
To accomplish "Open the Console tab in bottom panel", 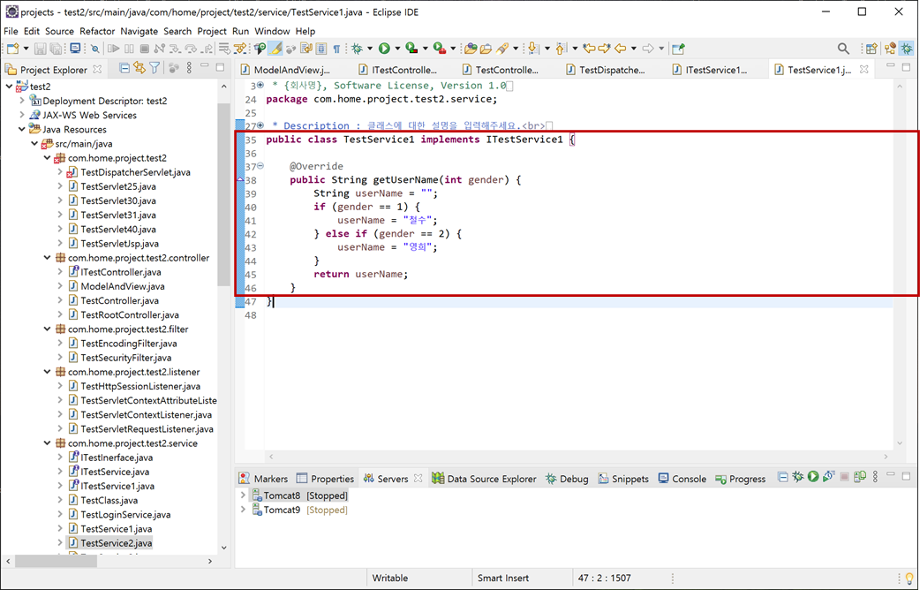I will tap(682, 479).
